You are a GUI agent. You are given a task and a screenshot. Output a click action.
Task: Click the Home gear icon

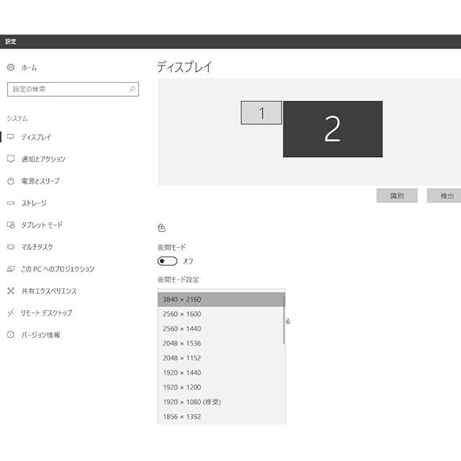click(11, 67)
